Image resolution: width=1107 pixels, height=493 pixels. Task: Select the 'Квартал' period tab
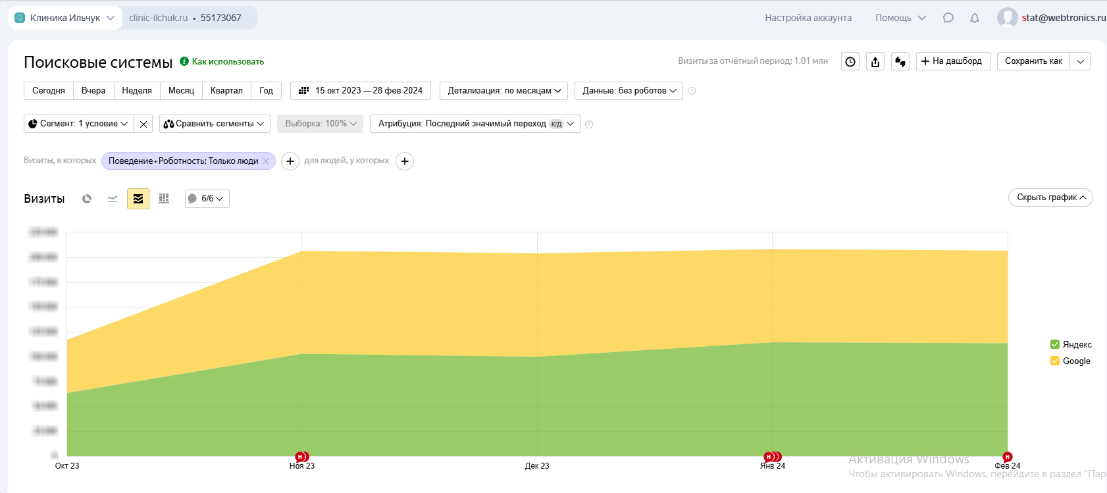pos(226,91)
